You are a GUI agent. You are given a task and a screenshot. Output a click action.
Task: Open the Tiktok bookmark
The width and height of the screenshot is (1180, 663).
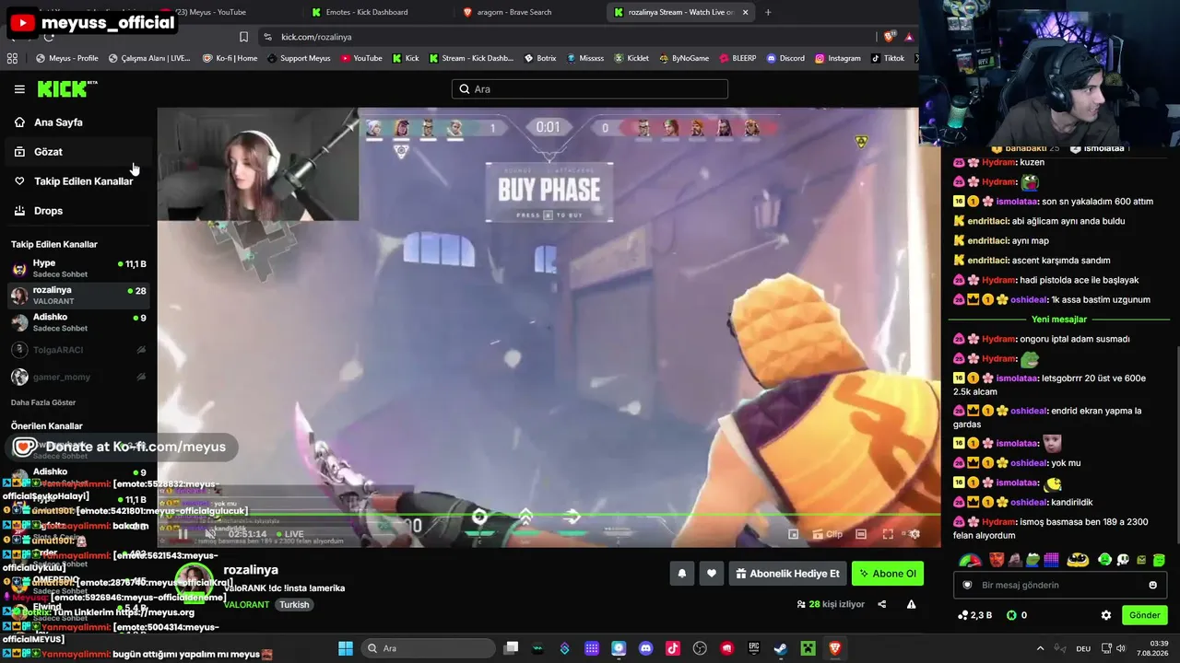[889, 58]
